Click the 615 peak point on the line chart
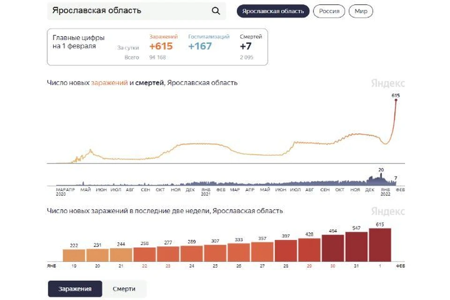 tap(396, 100)
